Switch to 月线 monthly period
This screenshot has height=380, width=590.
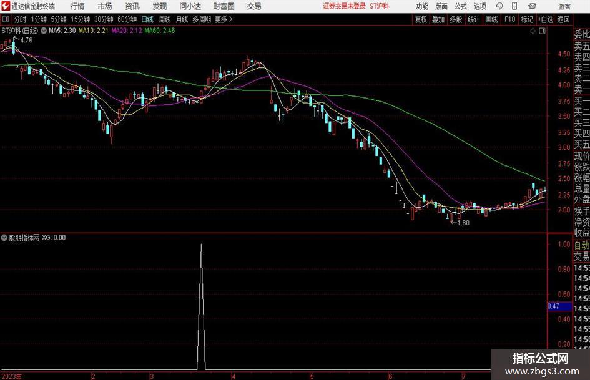point(182,19)
